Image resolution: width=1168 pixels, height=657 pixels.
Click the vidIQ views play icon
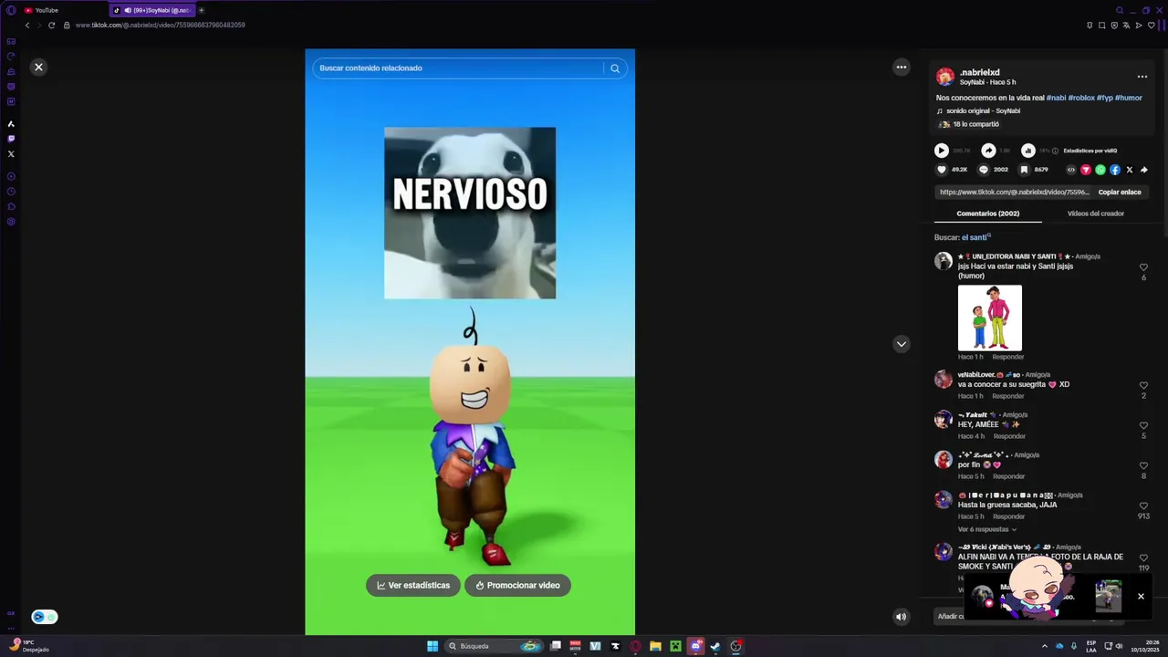coord(942,151)
